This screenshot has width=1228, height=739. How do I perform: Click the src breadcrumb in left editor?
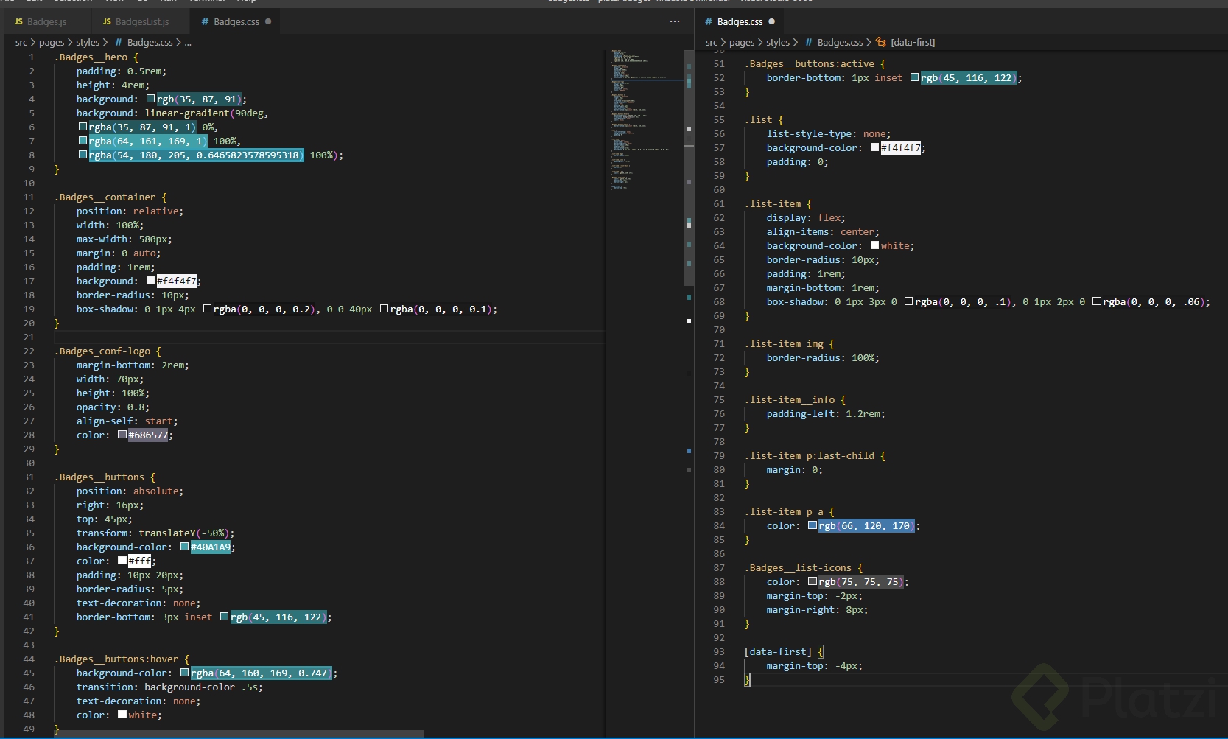coord(21,43)
